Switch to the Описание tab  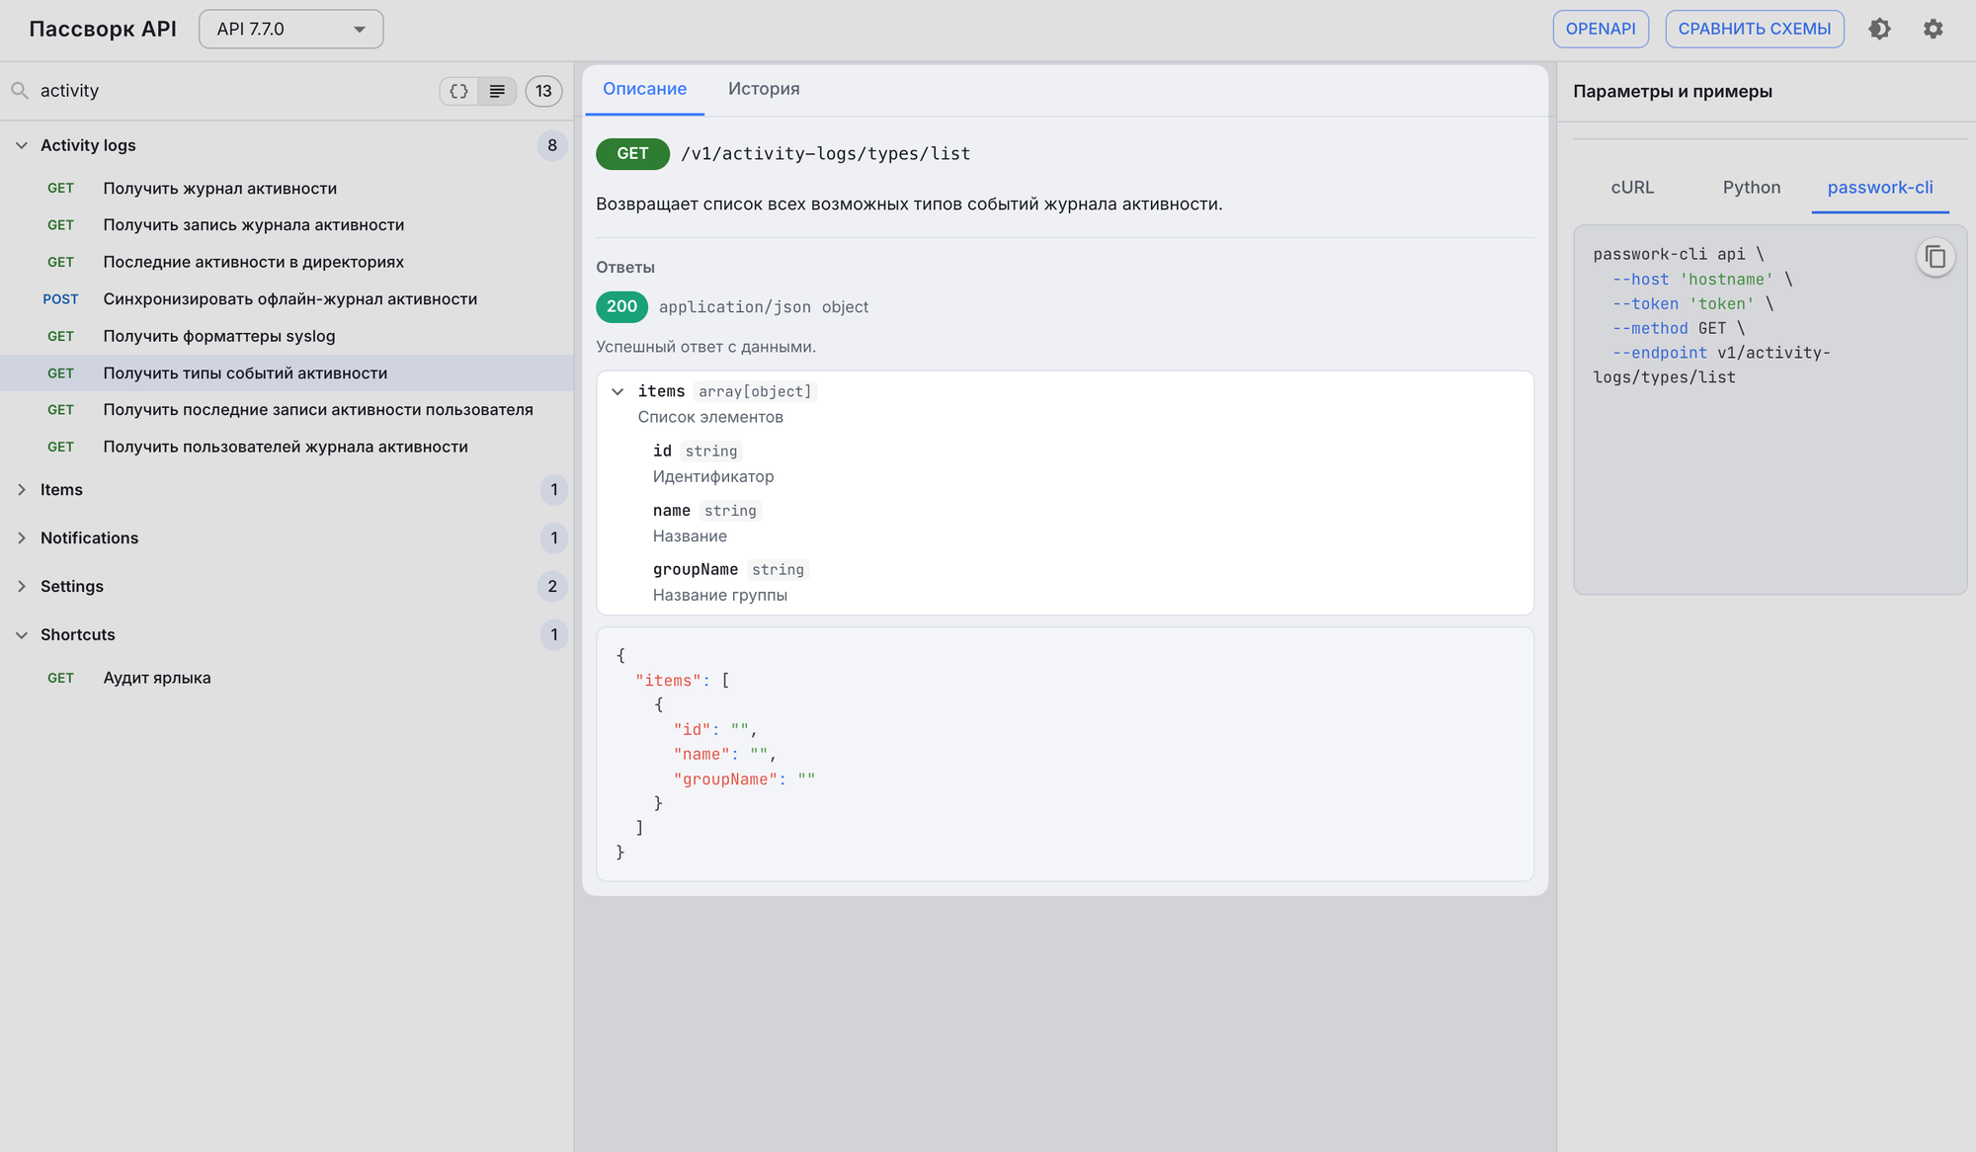(644, 89)
